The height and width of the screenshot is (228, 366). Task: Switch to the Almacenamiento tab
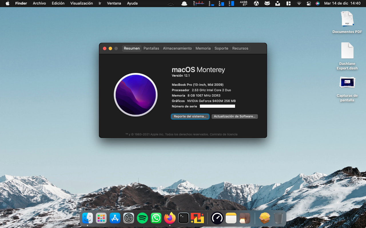click(x=177, y=48)
